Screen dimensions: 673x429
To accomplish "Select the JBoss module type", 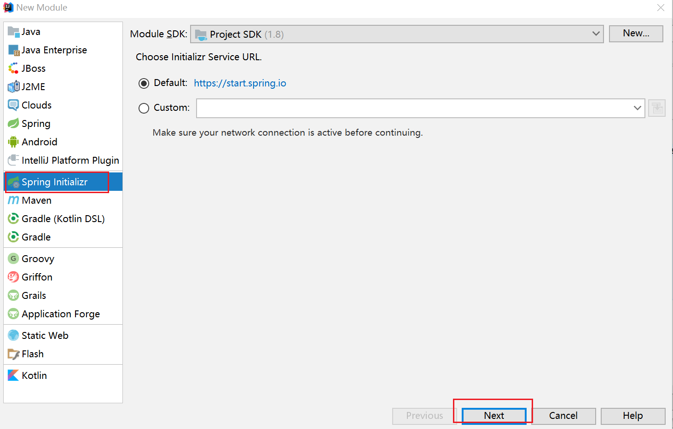I will [x=33, y=68].
